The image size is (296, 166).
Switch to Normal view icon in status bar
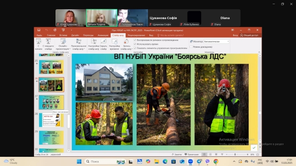tap(204, 154)
